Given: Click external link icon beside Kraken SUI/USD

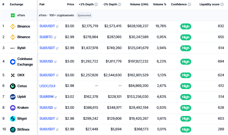Looking at the screenshot, I should (x=55, y=108).
